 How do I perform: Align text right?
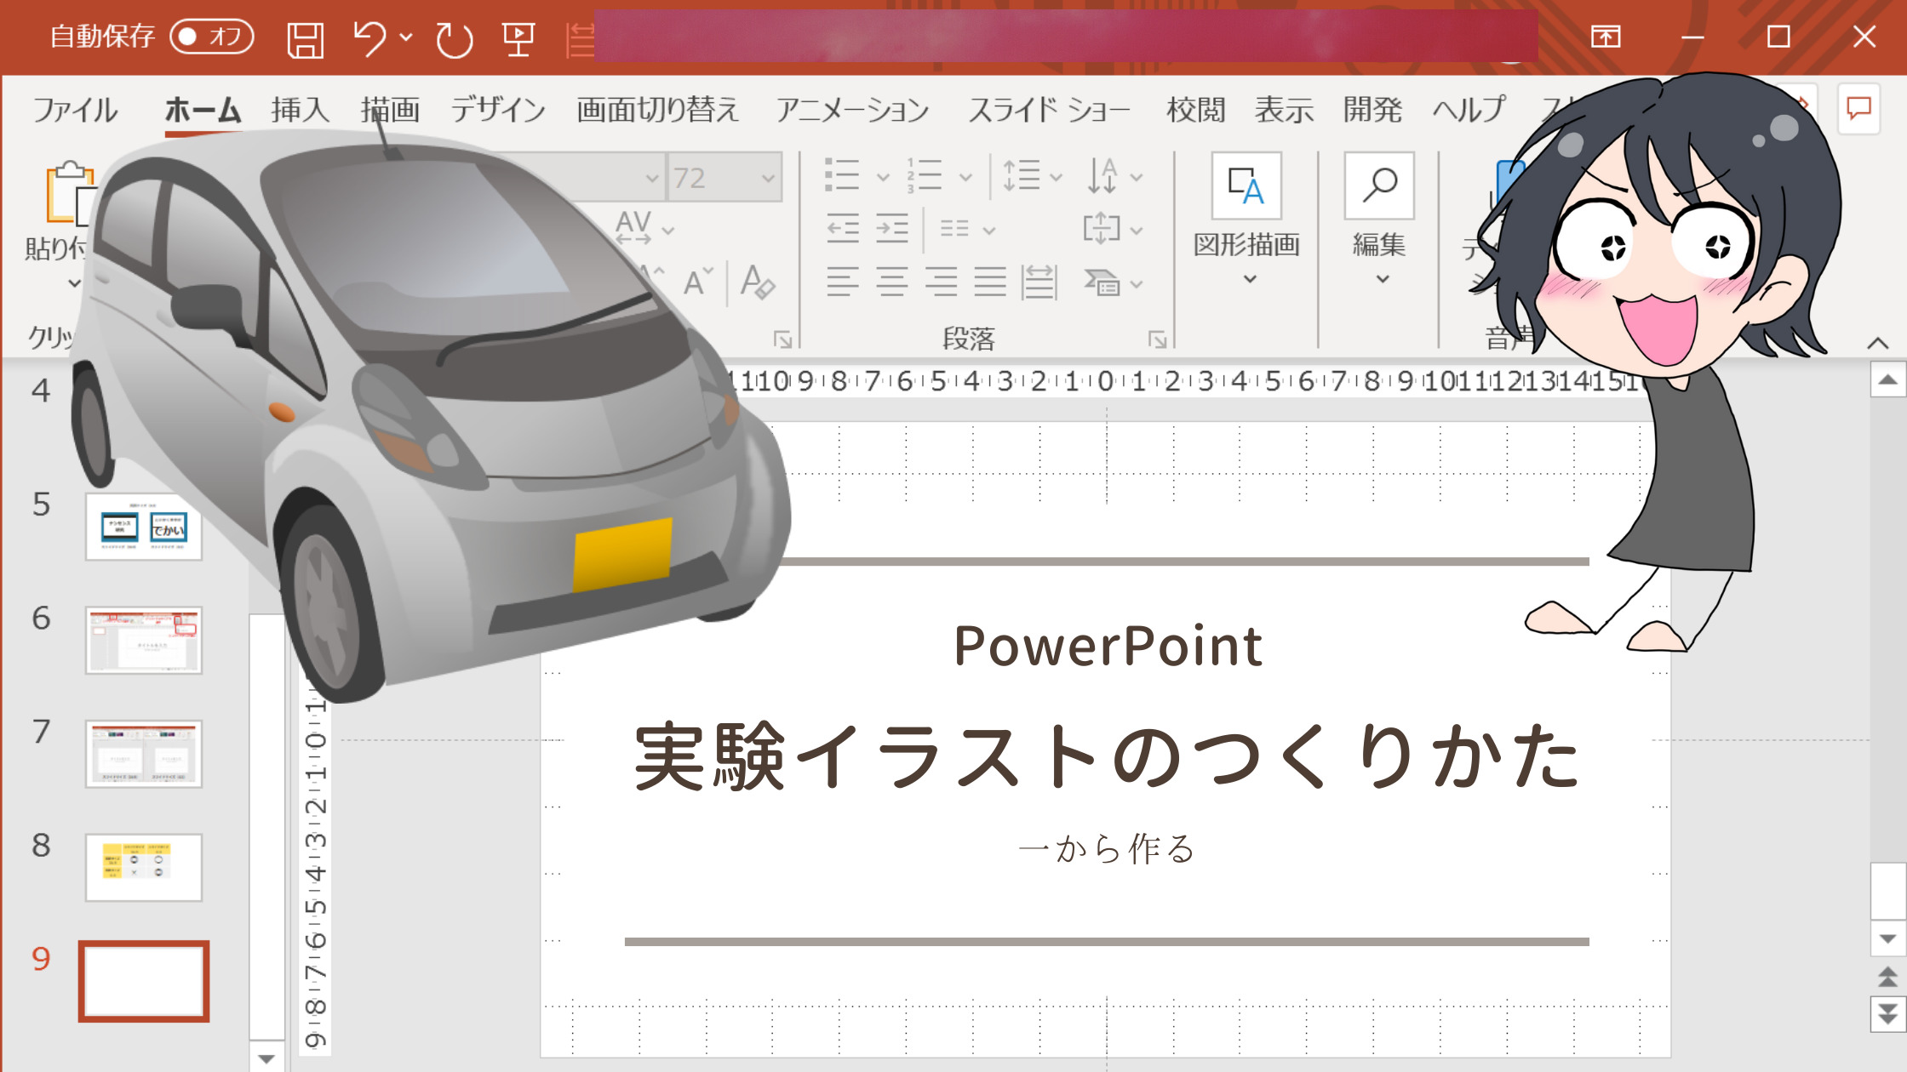click(942, 282)
